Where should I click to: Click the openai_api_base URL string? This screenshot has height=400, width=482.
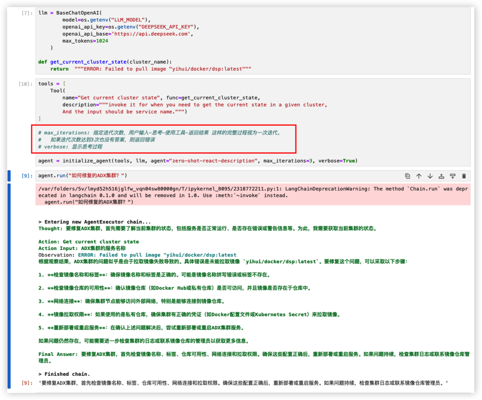pos(152,34)
